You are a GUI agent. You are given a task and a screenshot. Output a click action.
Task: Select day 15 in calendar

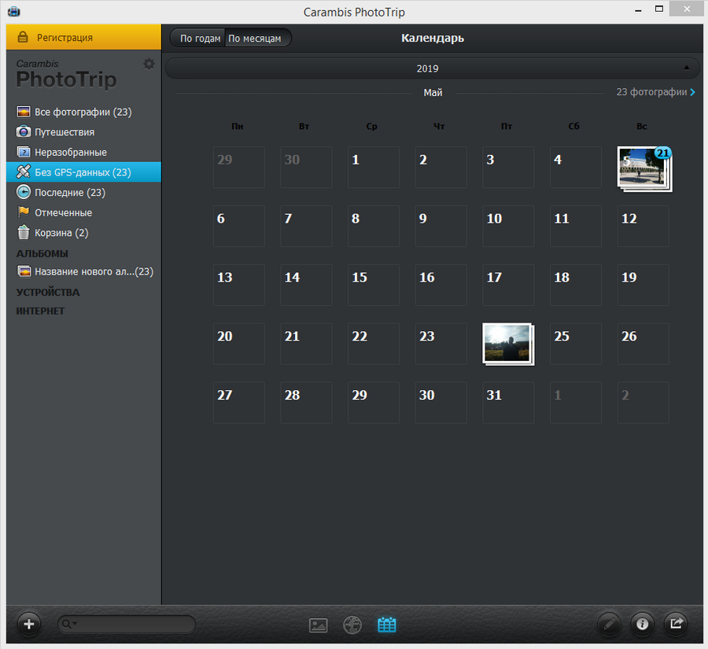374,285
